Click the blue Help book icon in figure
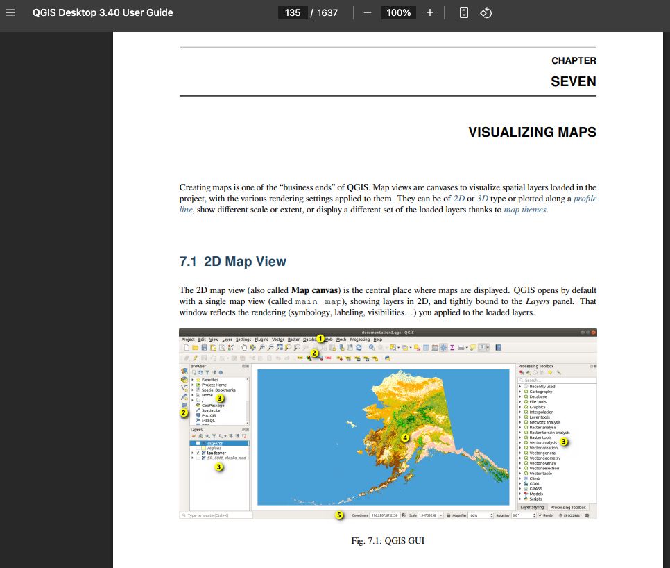This screenshot has width=670, height=568. pos(498,348)
